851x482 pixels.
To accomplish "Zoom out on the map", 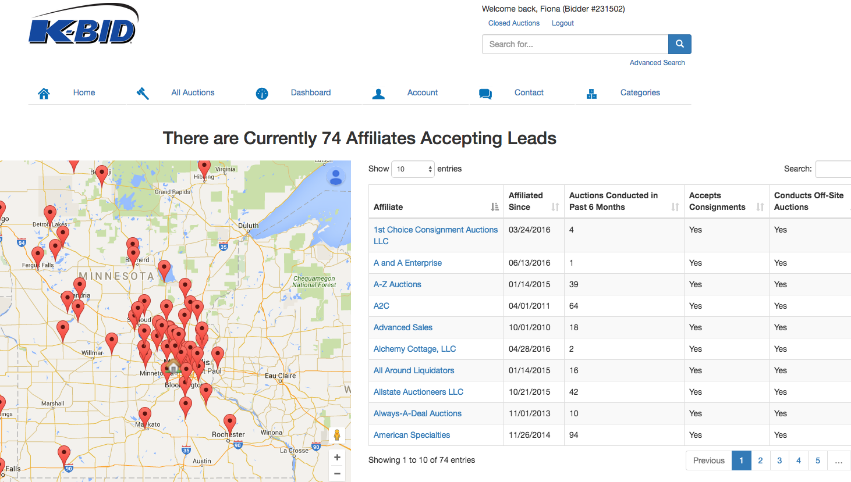I will (337, 473).
